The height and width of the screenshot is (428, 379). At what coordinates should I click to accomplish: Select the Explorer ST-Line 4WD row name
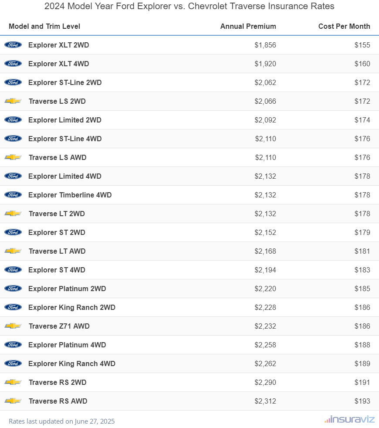tap(65, 139)
